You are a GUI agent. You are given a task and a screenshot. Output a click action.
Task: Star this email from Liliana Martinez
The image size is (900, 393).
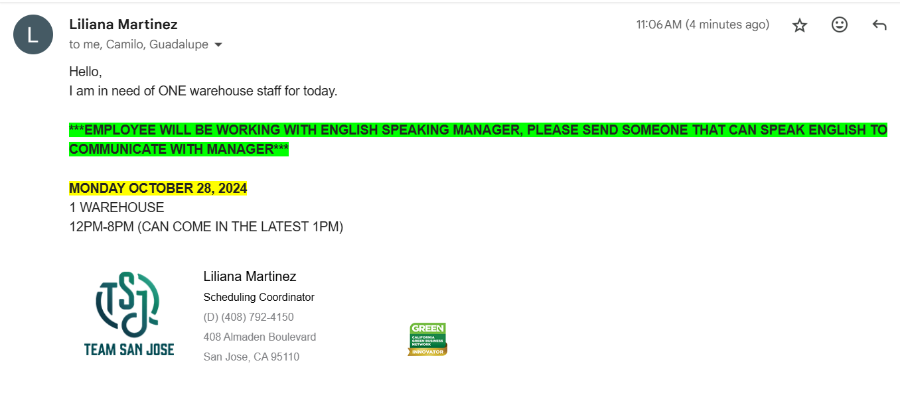click(x=800, y=25)
